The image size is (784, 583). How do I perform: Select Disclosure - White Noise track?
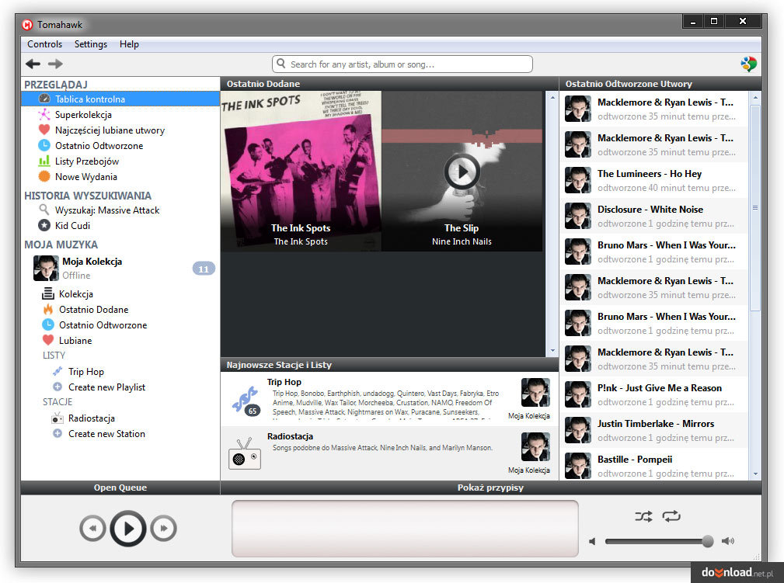[654, 216]
